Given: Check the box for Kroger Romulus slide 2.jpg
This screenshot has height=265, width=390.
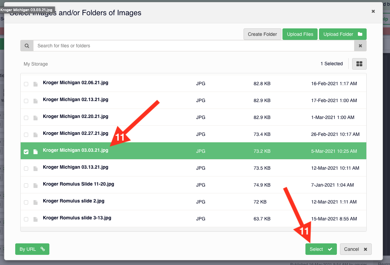Looking at the screenshot, I should [x=26, y=202].
